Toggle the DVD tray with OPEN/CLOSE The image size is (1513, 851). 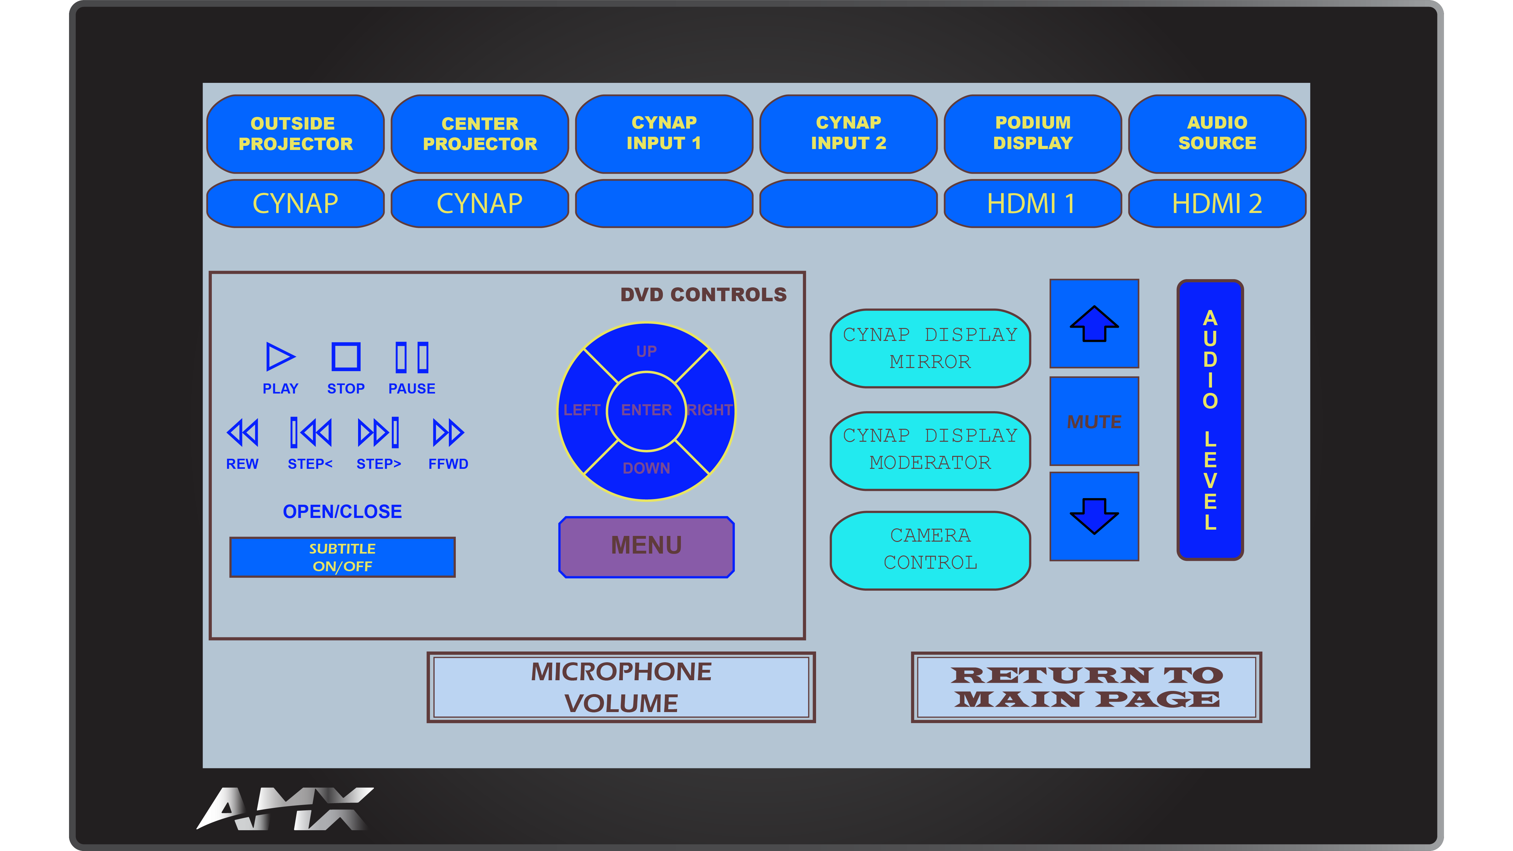pos(342,511)
